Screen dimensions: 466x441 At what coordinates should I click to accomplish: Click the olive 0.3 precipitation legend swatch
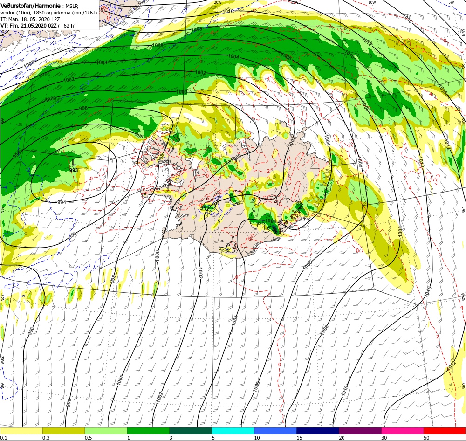click(x=63, y=431)
